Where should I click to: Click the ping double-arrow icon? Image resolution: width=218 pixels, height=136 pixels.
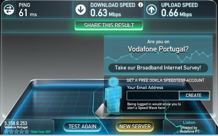(9, 10)
